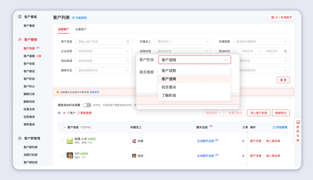Click the 重置 button
Image resolution: width=313 pixels, height=180 pixels.
point(283,80)
